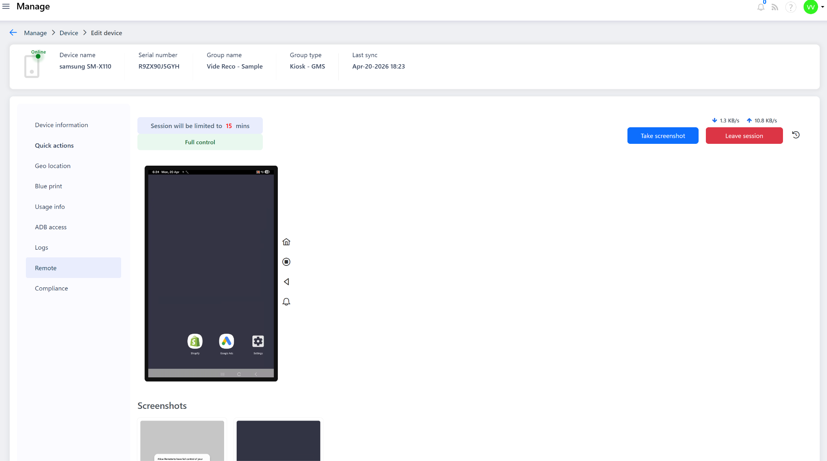Click the back arrow in breadcrumb
The height and width of the screenshot is (461, 827).
coord(13,33)
